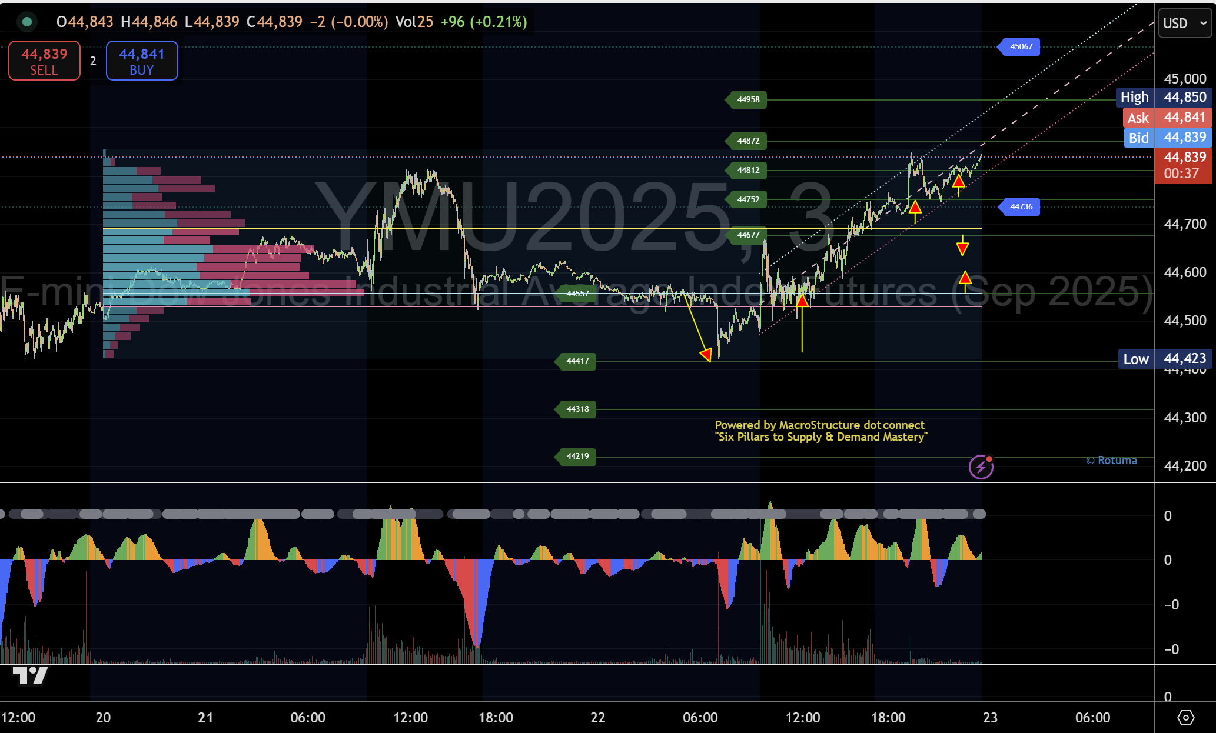This screenshot has width=1216, height=733.
Task: Click the red down-arrow marker near 44417
Action: tap(706, 354)
